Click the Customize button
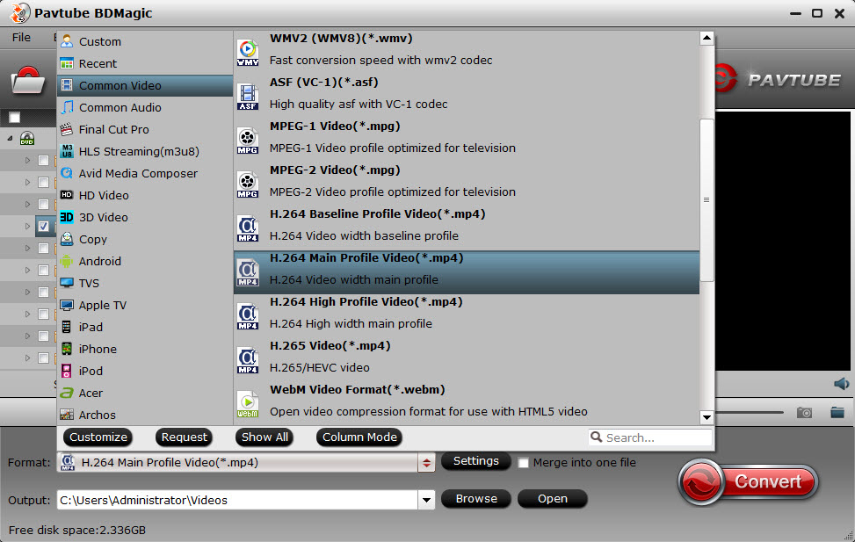The height and width of the screenshot is (542, 855). (98, 437)
